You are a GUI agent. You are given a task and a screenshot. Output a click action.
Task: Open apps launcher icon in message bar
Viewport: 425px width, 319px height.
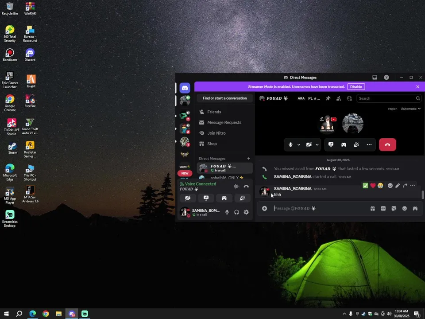(415, 208)
